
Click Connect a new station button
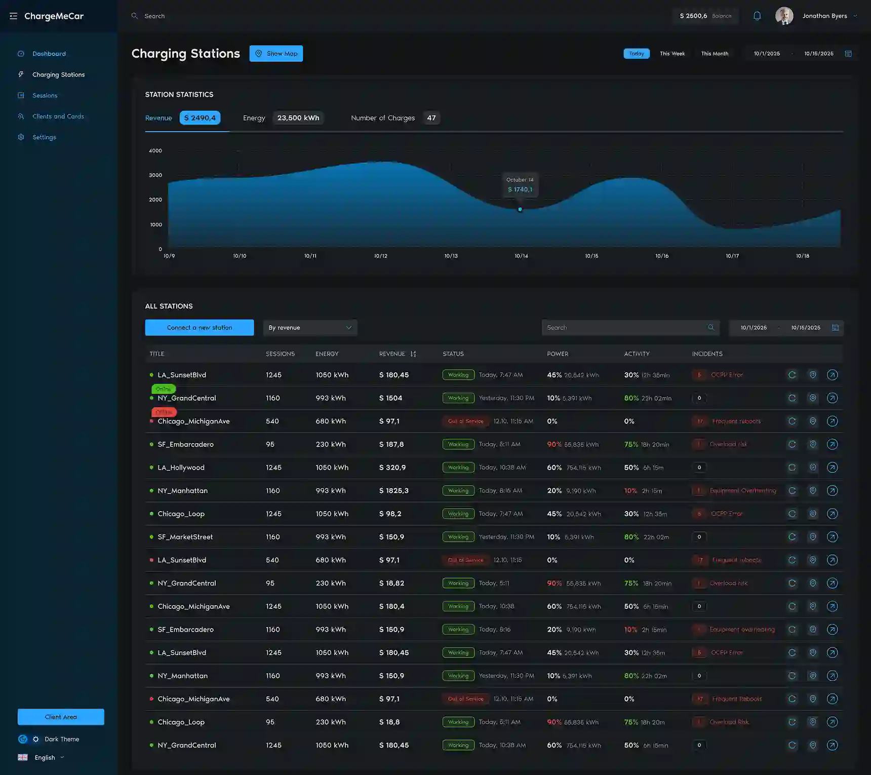200,328
